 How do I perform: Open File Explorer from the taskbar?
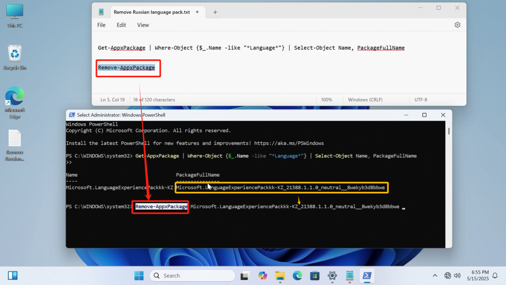coord(280,276)
